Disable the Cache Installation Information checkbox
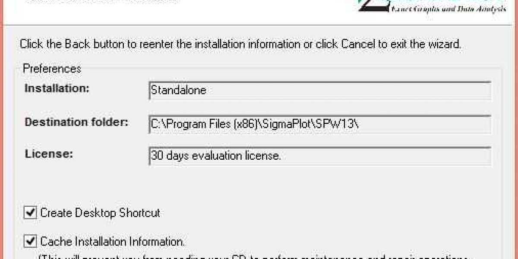The height and width of the screenshot is (259, 518). coord(30,242)
